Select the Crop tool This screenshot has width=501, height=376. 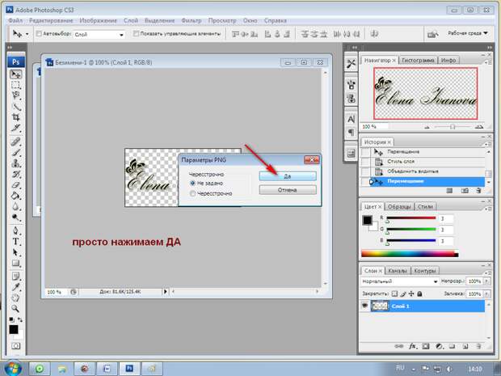(15, 117)
